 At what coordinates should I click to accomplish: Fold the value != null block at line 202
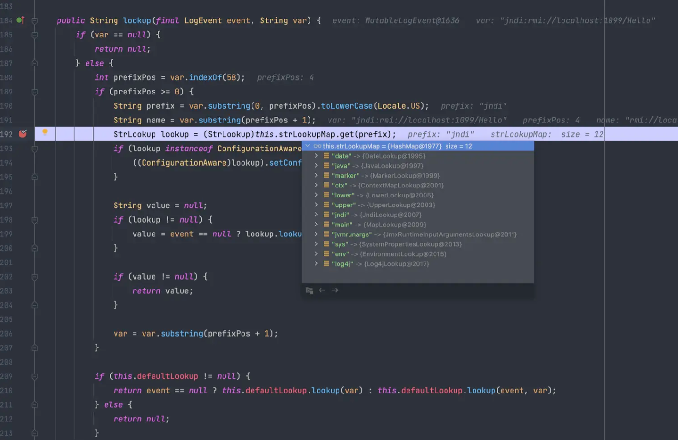[x=34, y=277]
